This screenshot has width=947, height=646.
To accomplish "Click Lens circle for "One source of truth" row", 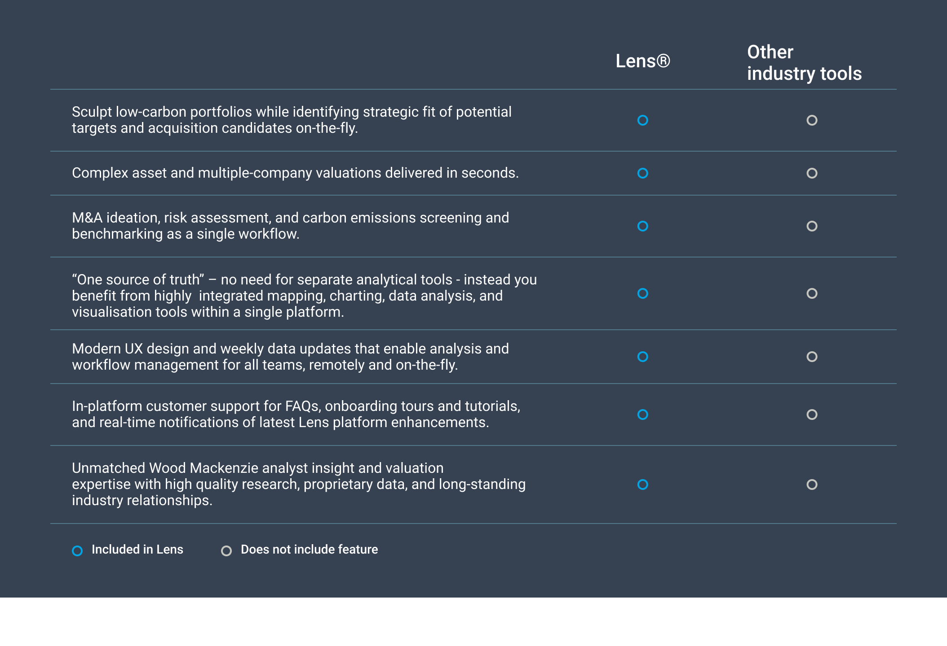I will tap(643, 293).
